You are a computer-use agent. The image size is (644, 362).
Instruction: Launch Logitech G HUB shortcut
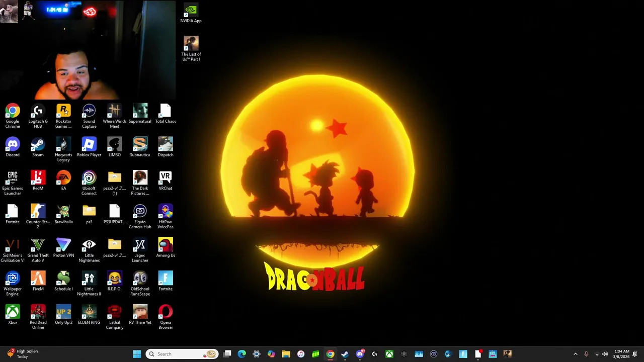coord(38,116)
